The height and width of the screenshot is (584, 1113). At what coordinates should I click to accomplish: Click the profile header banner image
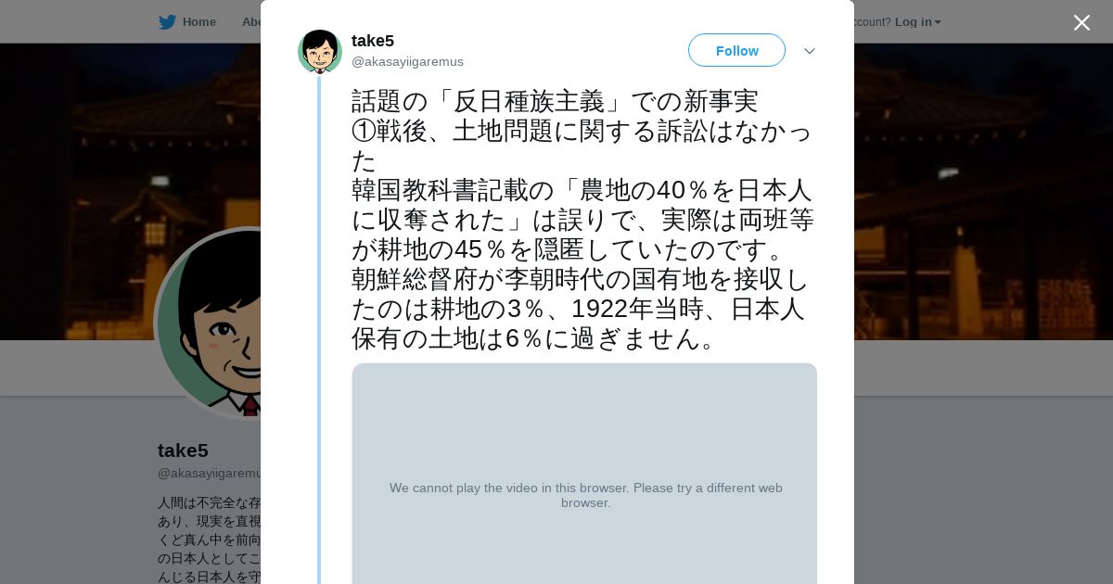(x=974, y=185)
